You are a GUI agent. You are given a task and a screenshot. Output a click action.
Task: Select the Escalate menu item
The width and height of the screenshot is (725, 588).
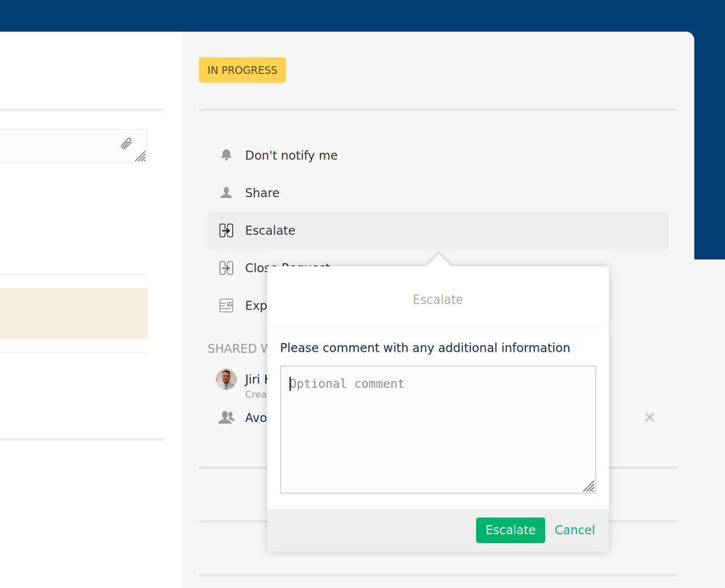click(438, 231)
